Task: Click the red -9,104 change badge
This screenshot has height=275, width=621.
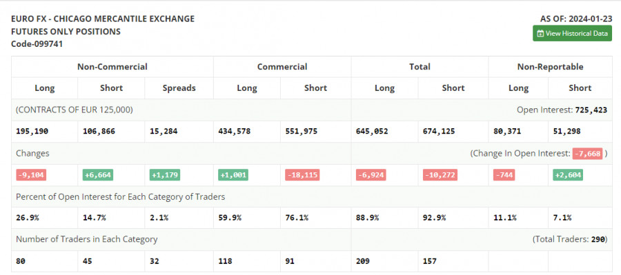Action: [31, 175]
